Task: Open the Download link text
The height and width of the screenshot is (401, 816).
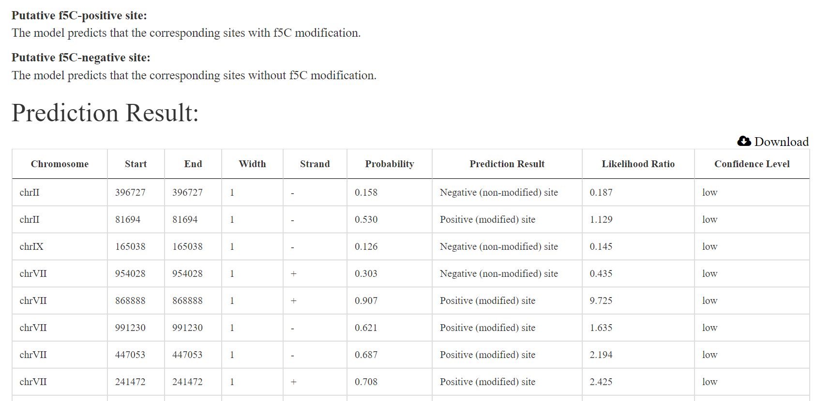Action: click(x=781, y=142)
